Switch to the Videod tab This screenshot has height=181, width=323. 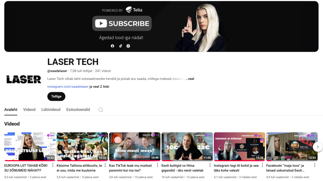(x=29, y=110)
